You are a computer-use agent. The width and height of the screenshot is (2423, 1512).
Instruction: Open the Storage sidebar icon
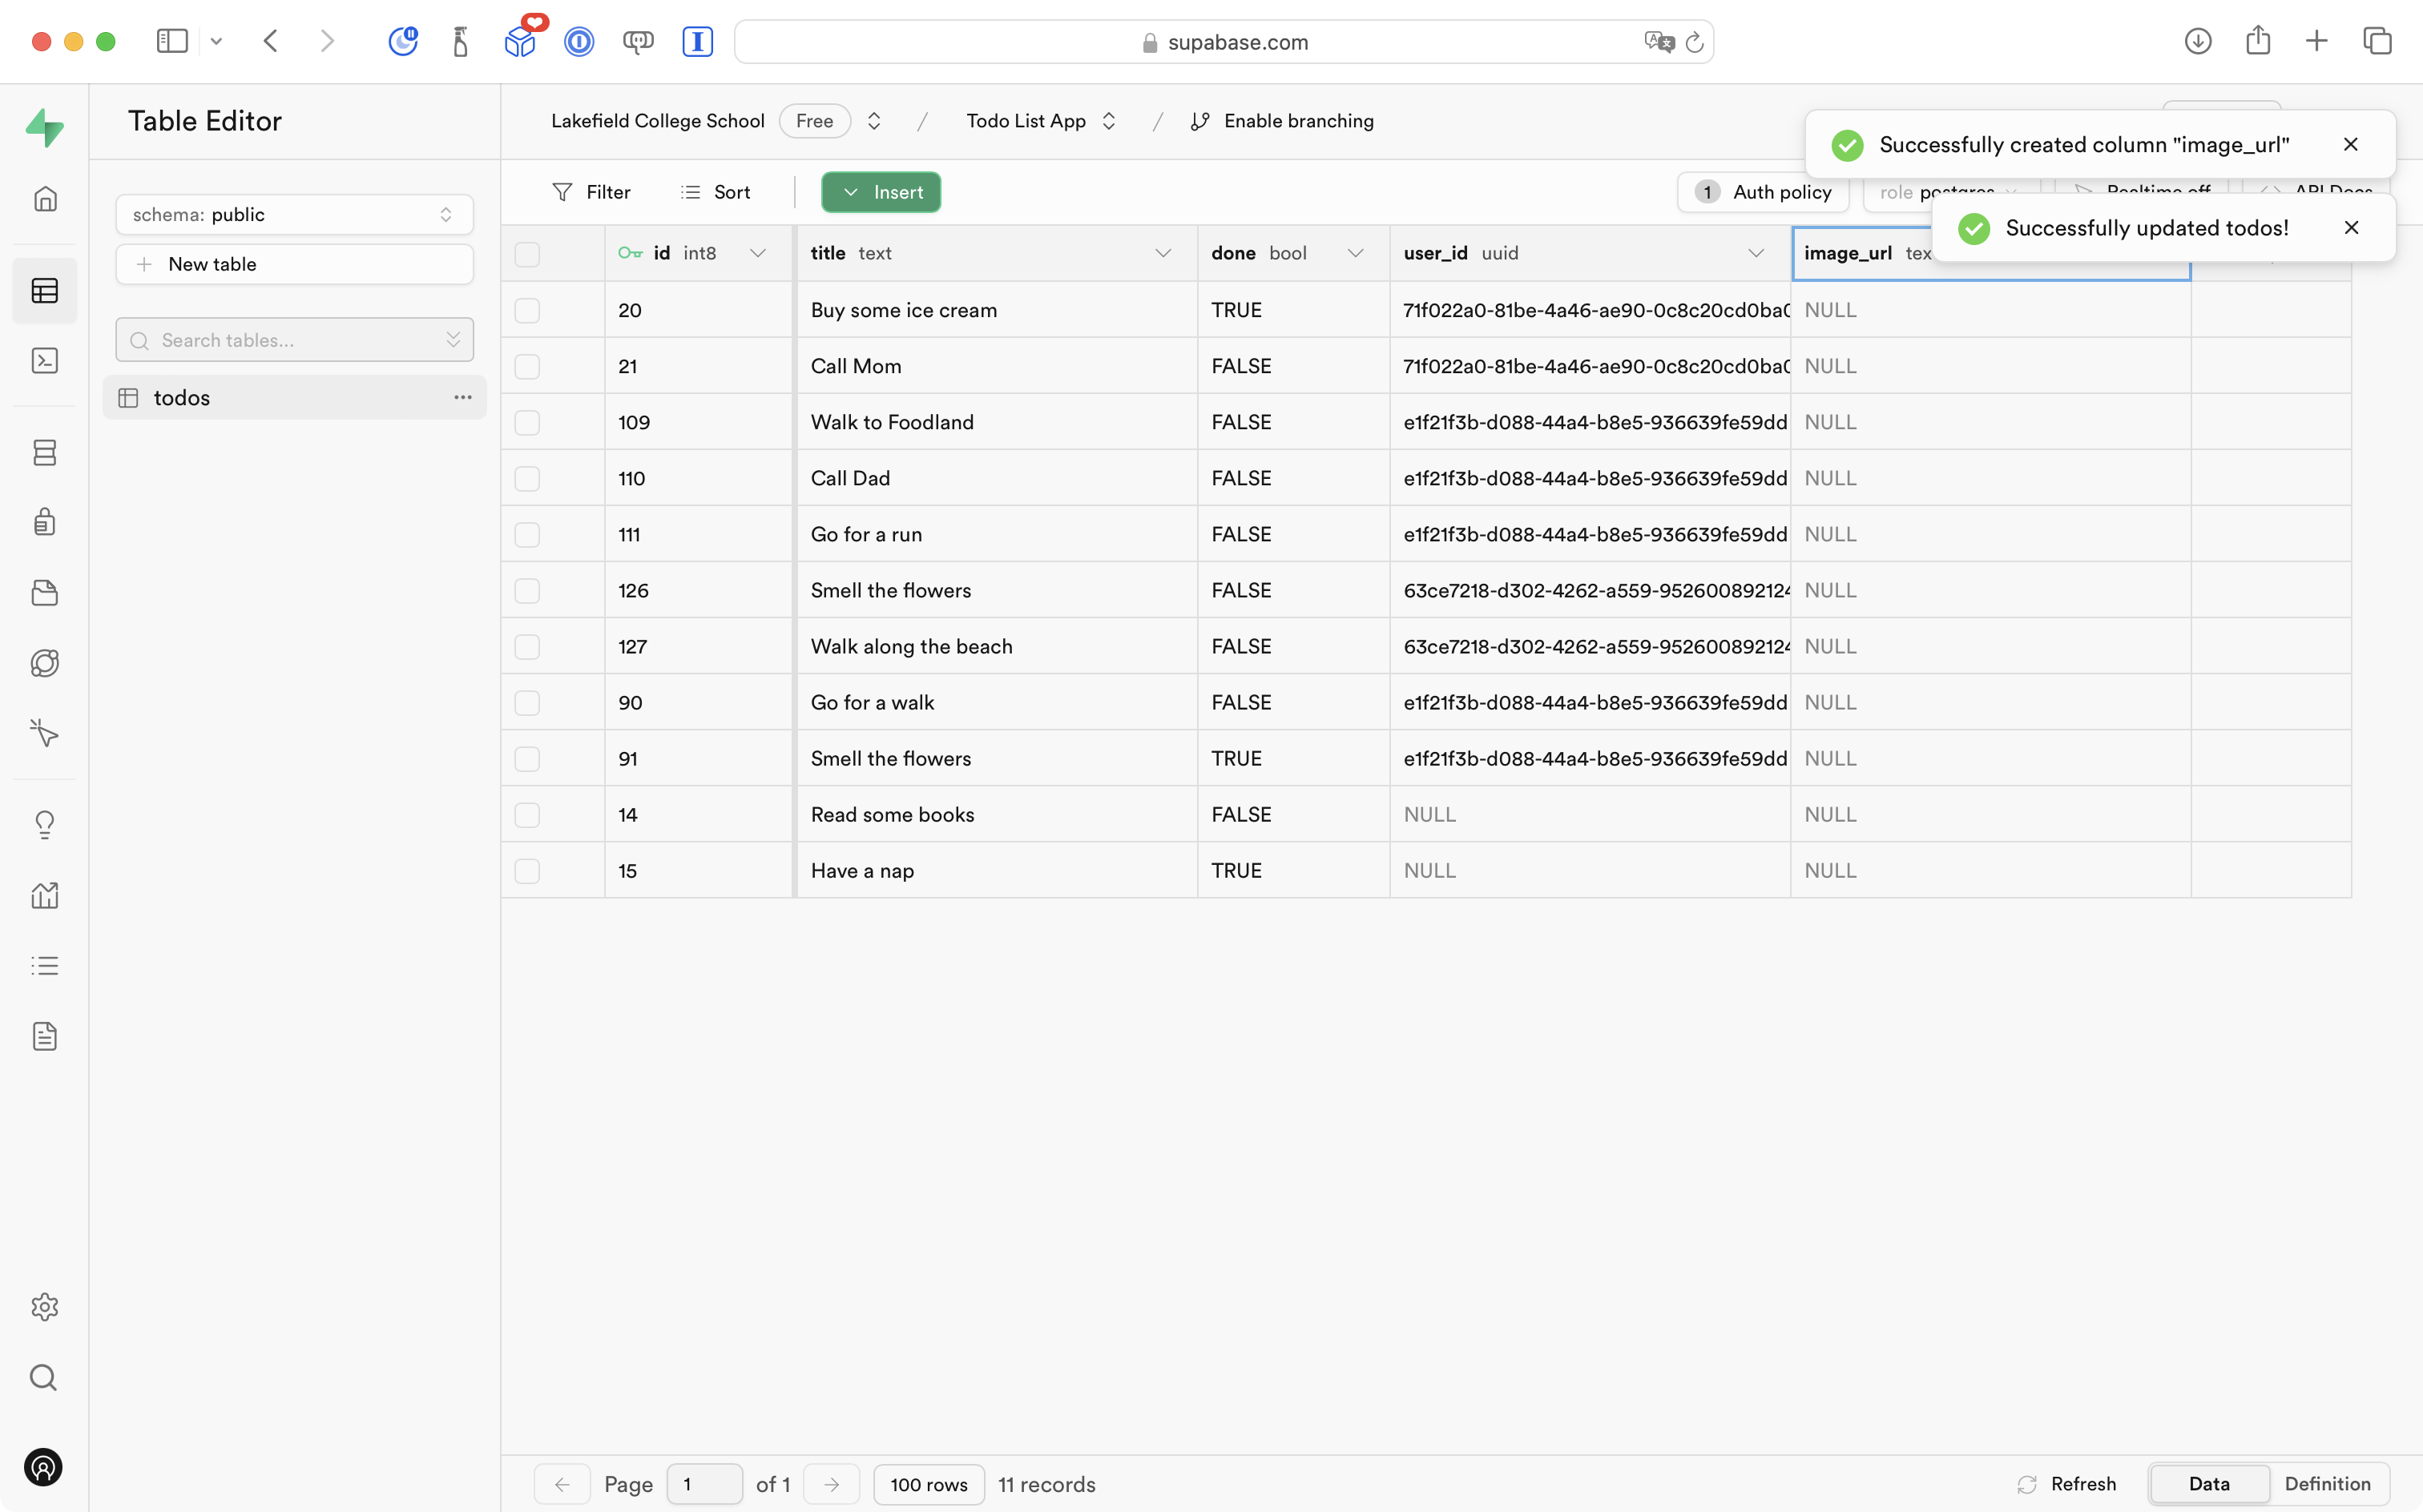(45, 593)
